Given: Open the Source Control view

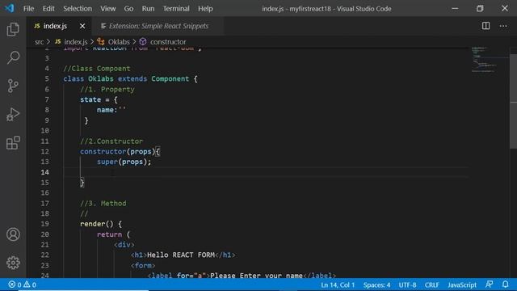Looking at the screenshot, I should (x=13, y=86).
